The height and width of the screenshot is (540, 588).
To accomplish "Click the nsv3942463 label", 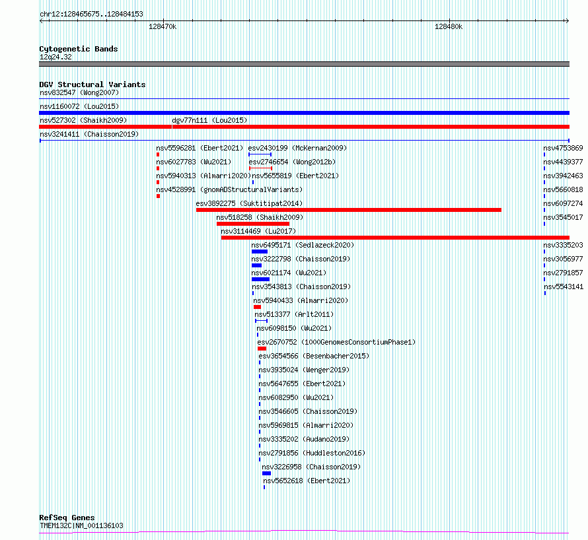I will pos(564,176).
